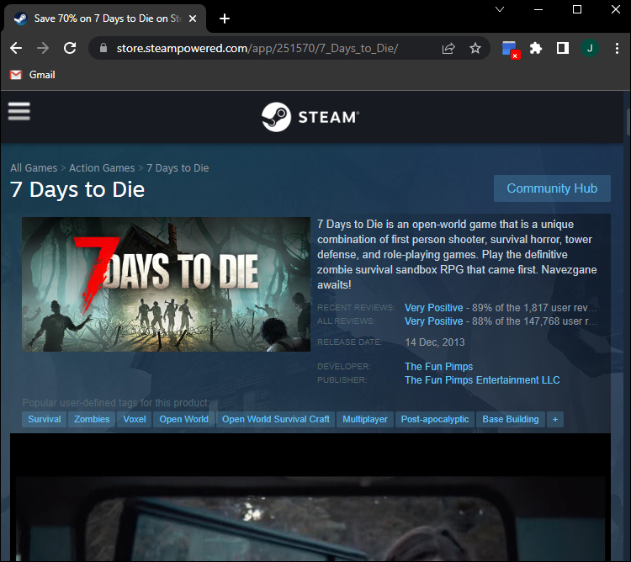Screen dimensions: 631x562
Task: Reload the Steam store page
Action: point(70,48)
